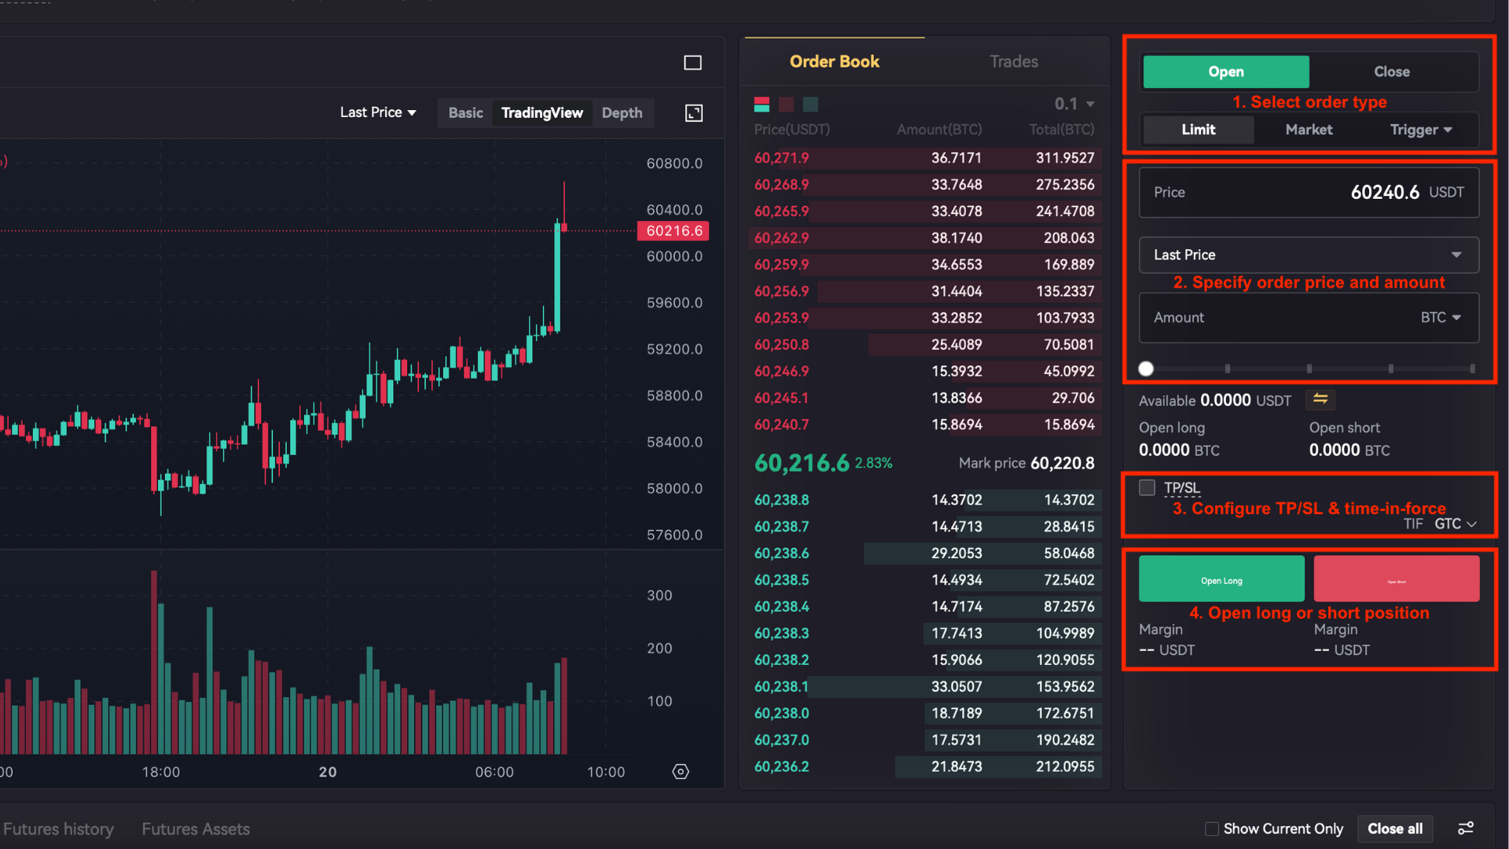Viewport: 1509px width, 849px height.
Task: Show bids only in the order book
Action: point(810,104)
